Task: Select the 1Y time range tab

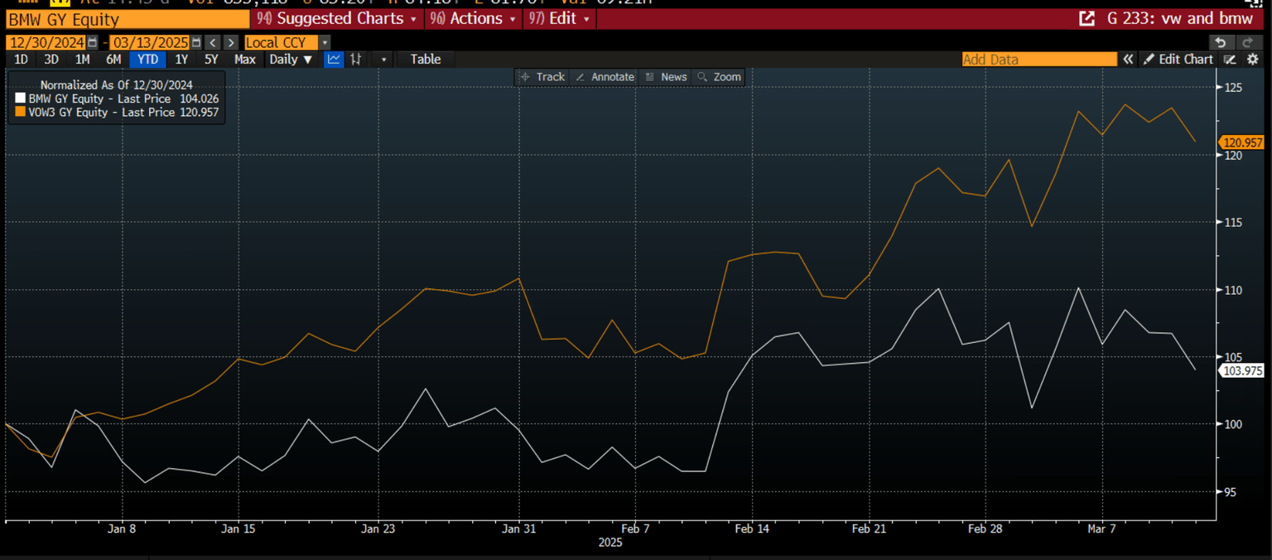Action: (x=181, y=59)
